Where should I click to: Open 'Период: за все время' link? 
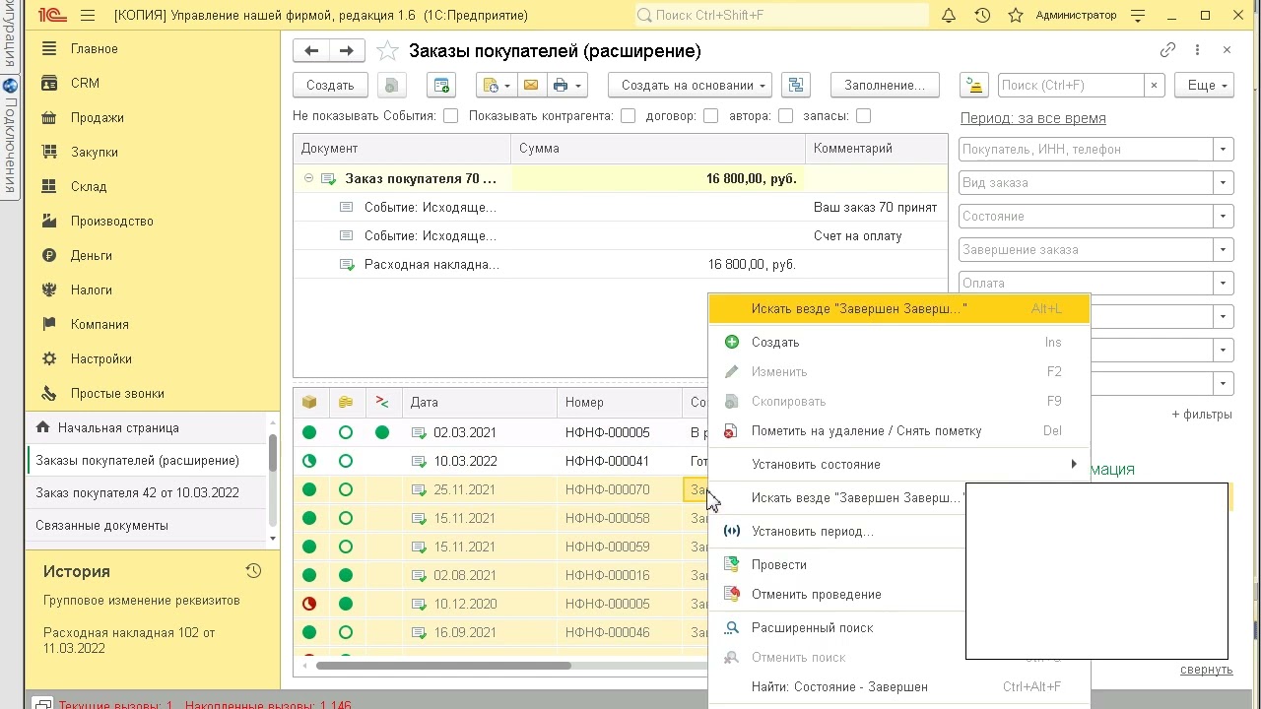point(1032,118)
